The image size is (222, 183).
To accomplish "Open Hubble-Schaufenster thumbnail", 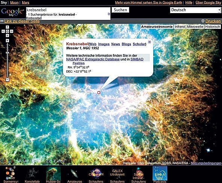I will (53, 174).
